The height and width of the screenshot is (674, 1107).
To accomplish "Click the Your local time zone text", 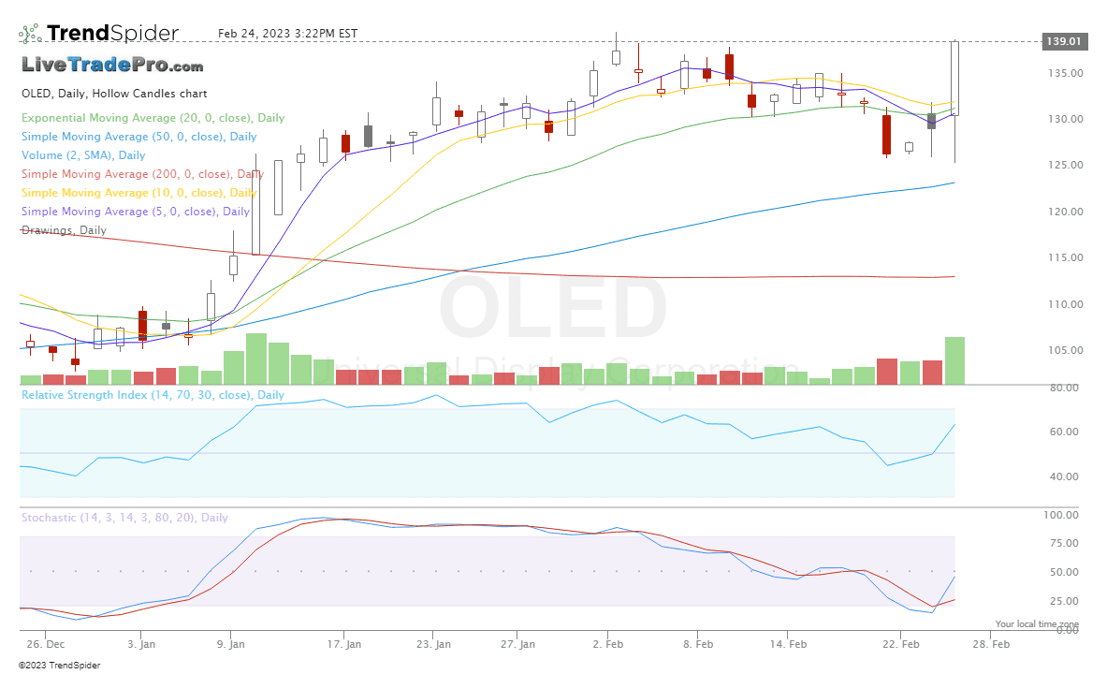I will coord(1037,623).
